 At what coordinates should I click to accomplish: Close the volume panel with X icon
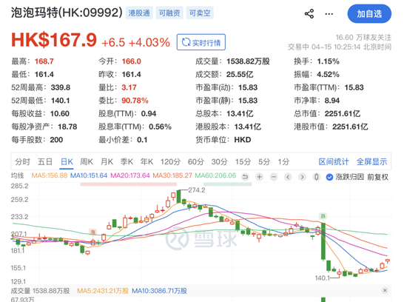click(385, 290)
